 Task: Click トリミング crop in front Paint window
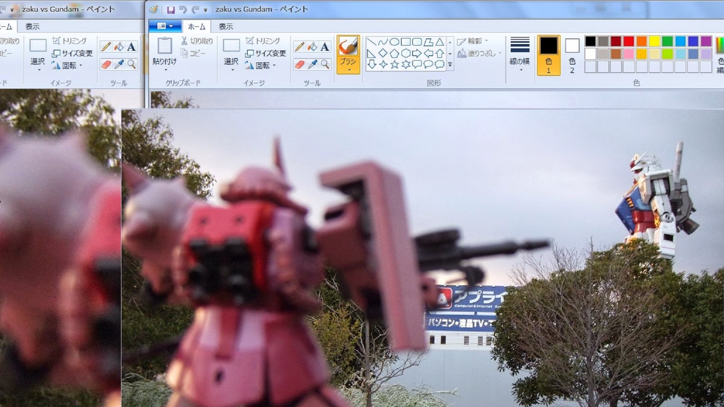[262, 41]
